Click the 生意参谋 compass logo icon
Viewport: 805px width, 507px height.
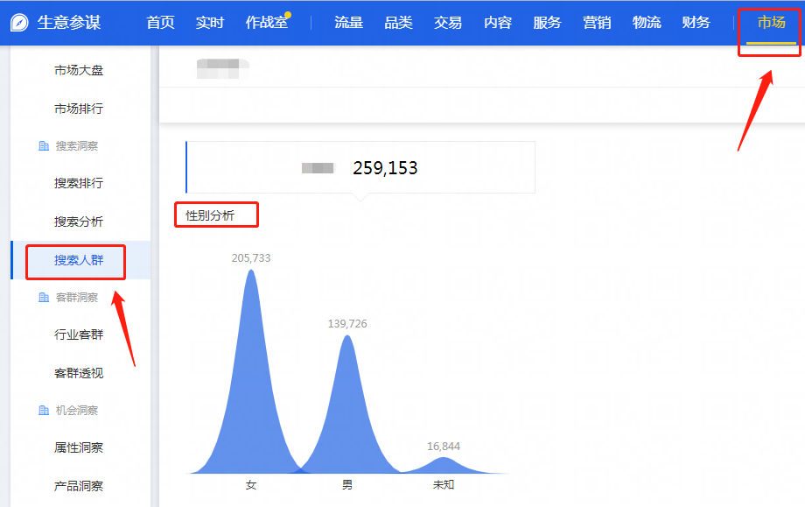point(19,23)
